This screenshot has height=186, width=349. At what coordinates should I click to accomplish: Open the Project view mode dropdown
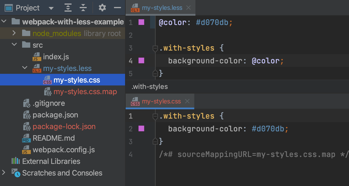(51, 8)
